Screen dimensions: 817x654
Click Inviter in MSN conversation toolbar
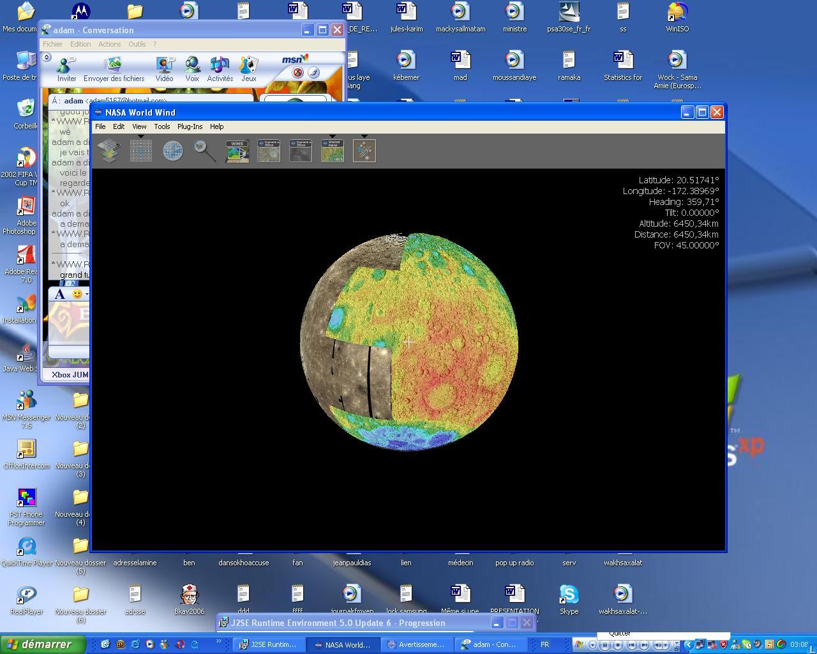click(66, 69)
